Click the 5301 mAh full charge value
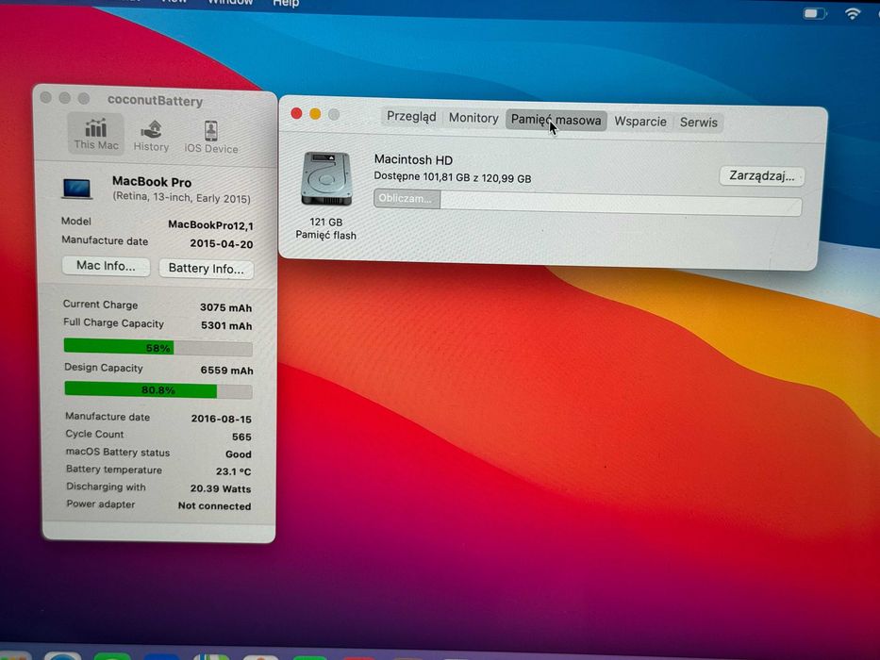 tap(226, 325)
